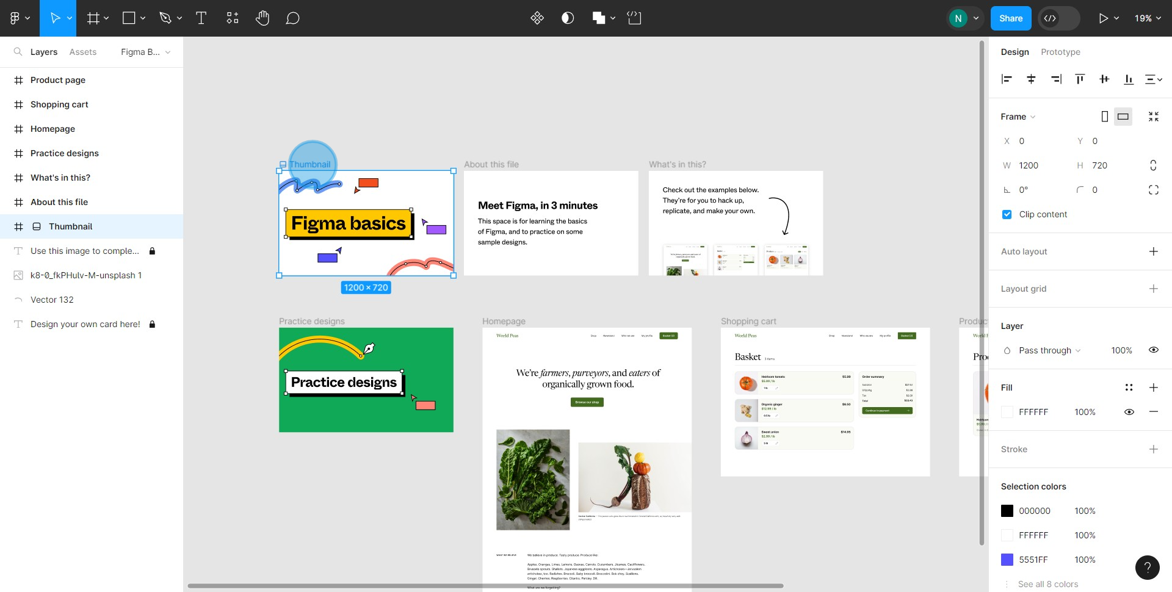Unlock the 'Use this image' layer
This screenshot has width=1172, height=592.
coord(152,251)
